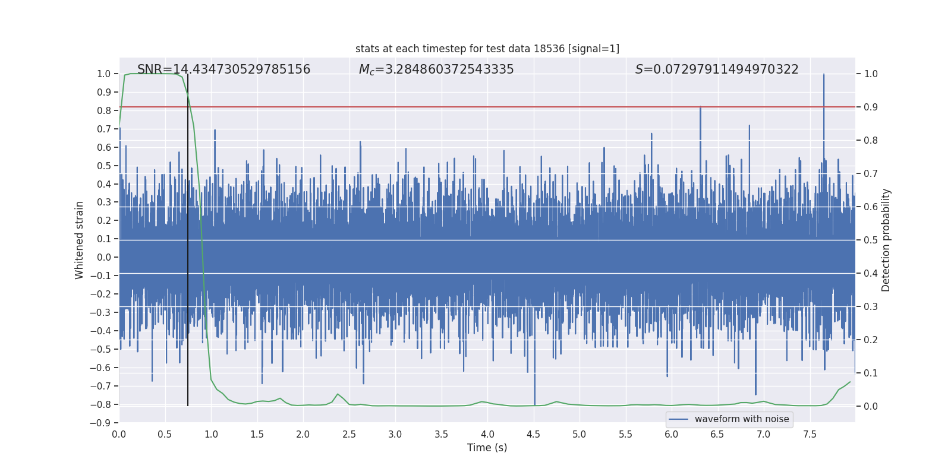The image size is (951, 475).
Task: Click the 'Time (s)' x-axis label
Action: [x=487, y=448]
